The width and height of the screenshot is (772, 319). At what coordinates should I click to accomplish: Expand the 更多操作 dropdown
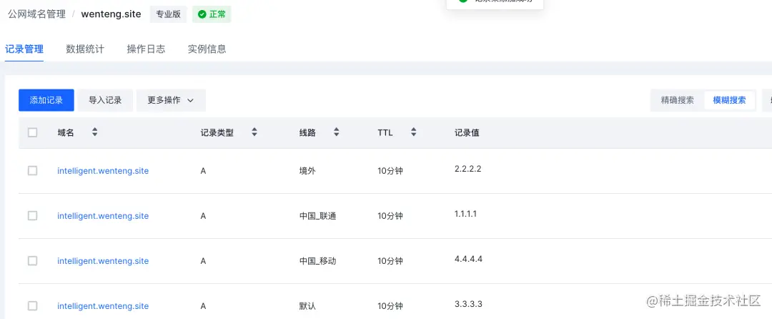pyautogui.click(x=171, y=100)
